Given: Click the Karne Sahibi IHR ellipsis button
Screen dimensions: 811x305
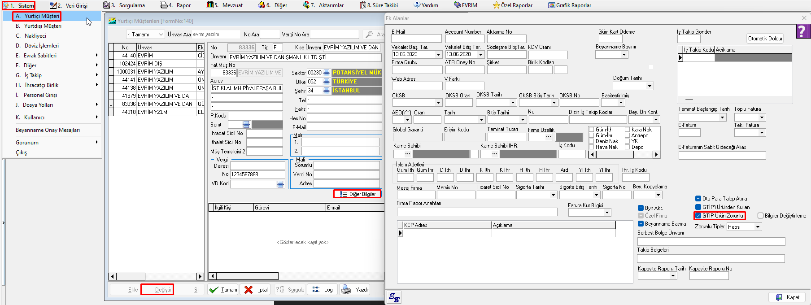Looking at the screenshot, I should pos(495,154).
